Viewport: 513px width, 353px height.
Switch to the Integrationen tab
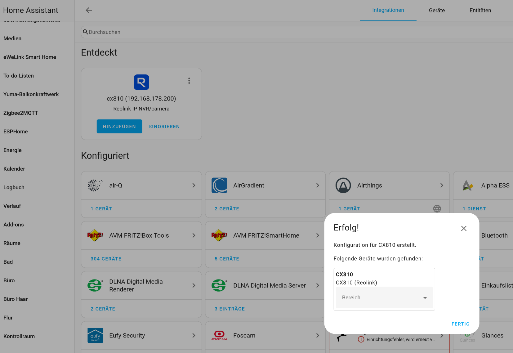[x=388, y=10]
